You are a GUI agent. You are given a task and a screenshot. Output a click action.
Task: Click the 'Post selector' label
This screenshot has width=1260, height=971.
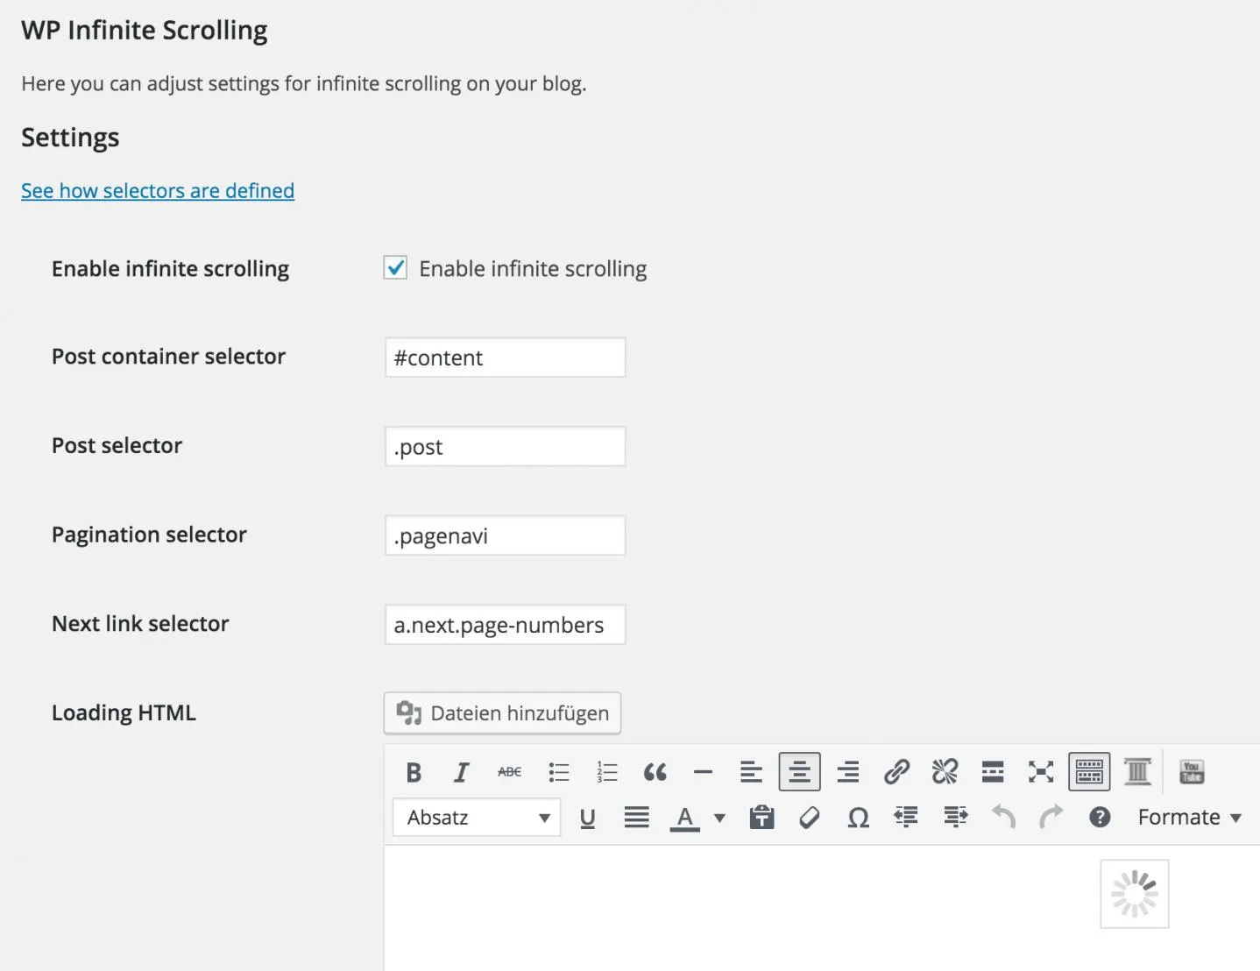click(x=117, y=446)
